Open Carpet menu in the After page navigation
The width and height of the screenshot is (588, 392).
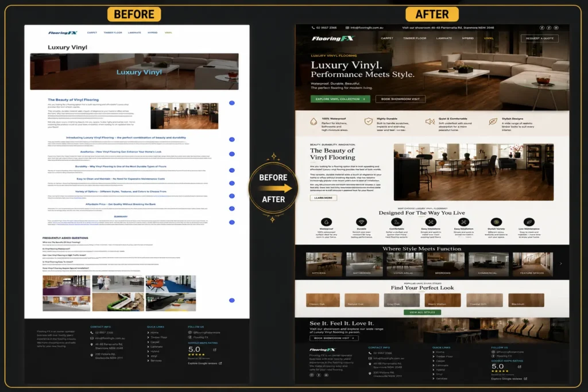(x=387, y=38)
